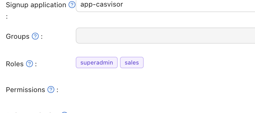
Task: Click the Groups field label
Action: pyautogui.click(x=18, y=36)
